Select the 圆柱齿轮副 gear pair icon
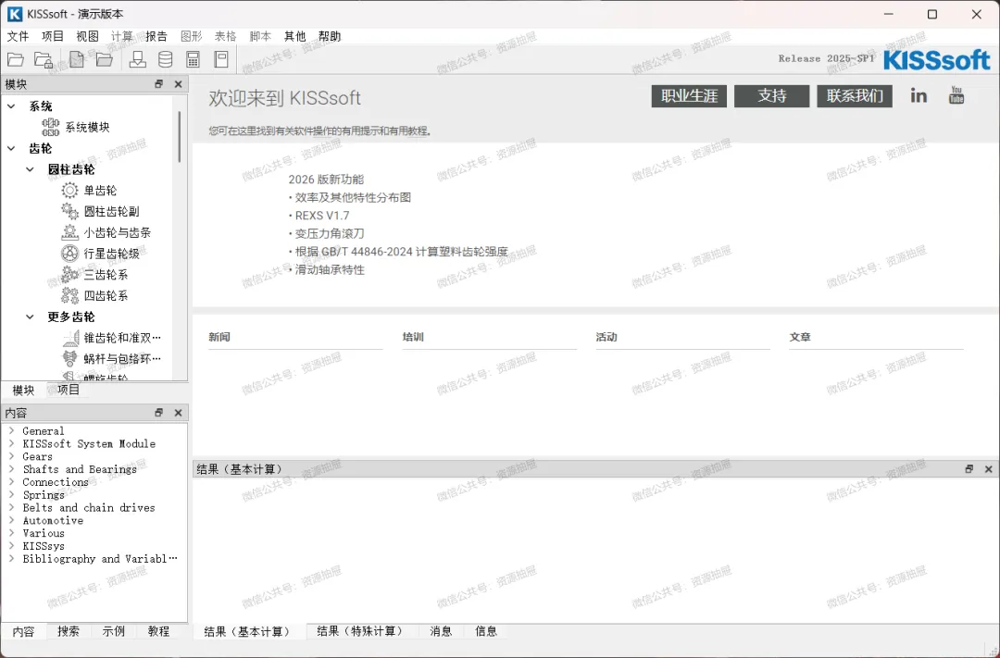The image size is (1000, 658). pos(69,211)
